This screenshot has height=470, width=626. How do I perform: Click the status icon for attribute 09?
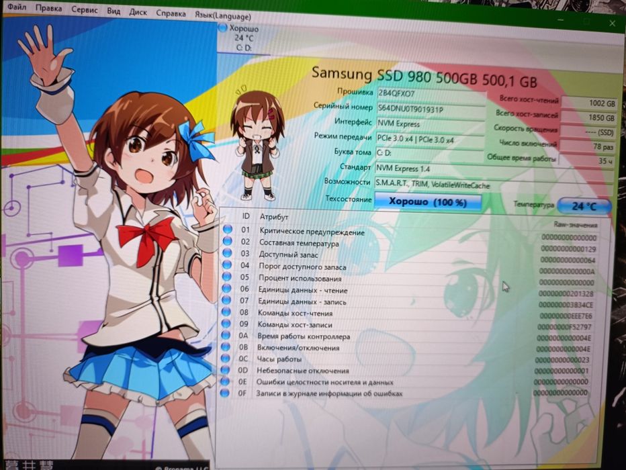[226, 323]
